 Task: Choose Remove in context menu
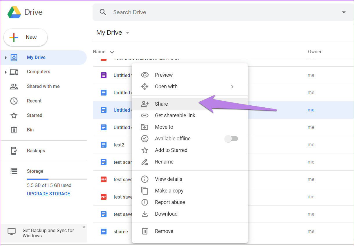pos(190,231)
